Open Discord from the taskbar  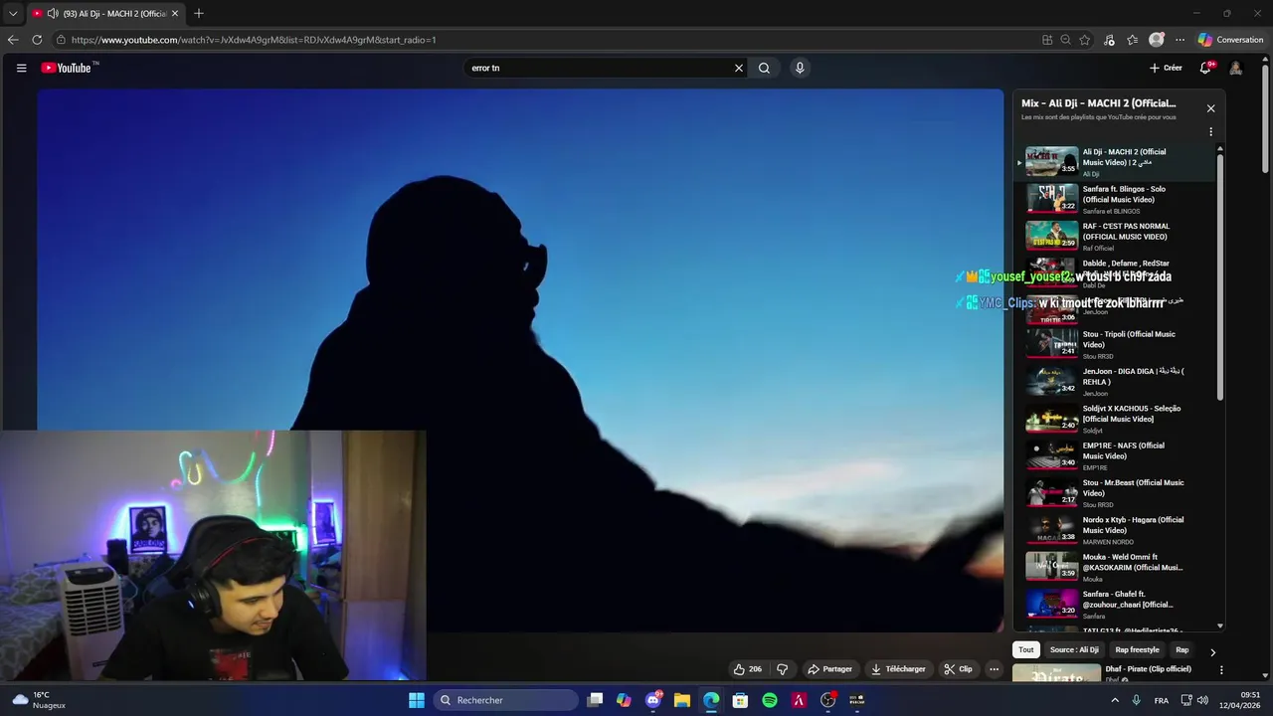coord(653,700)
